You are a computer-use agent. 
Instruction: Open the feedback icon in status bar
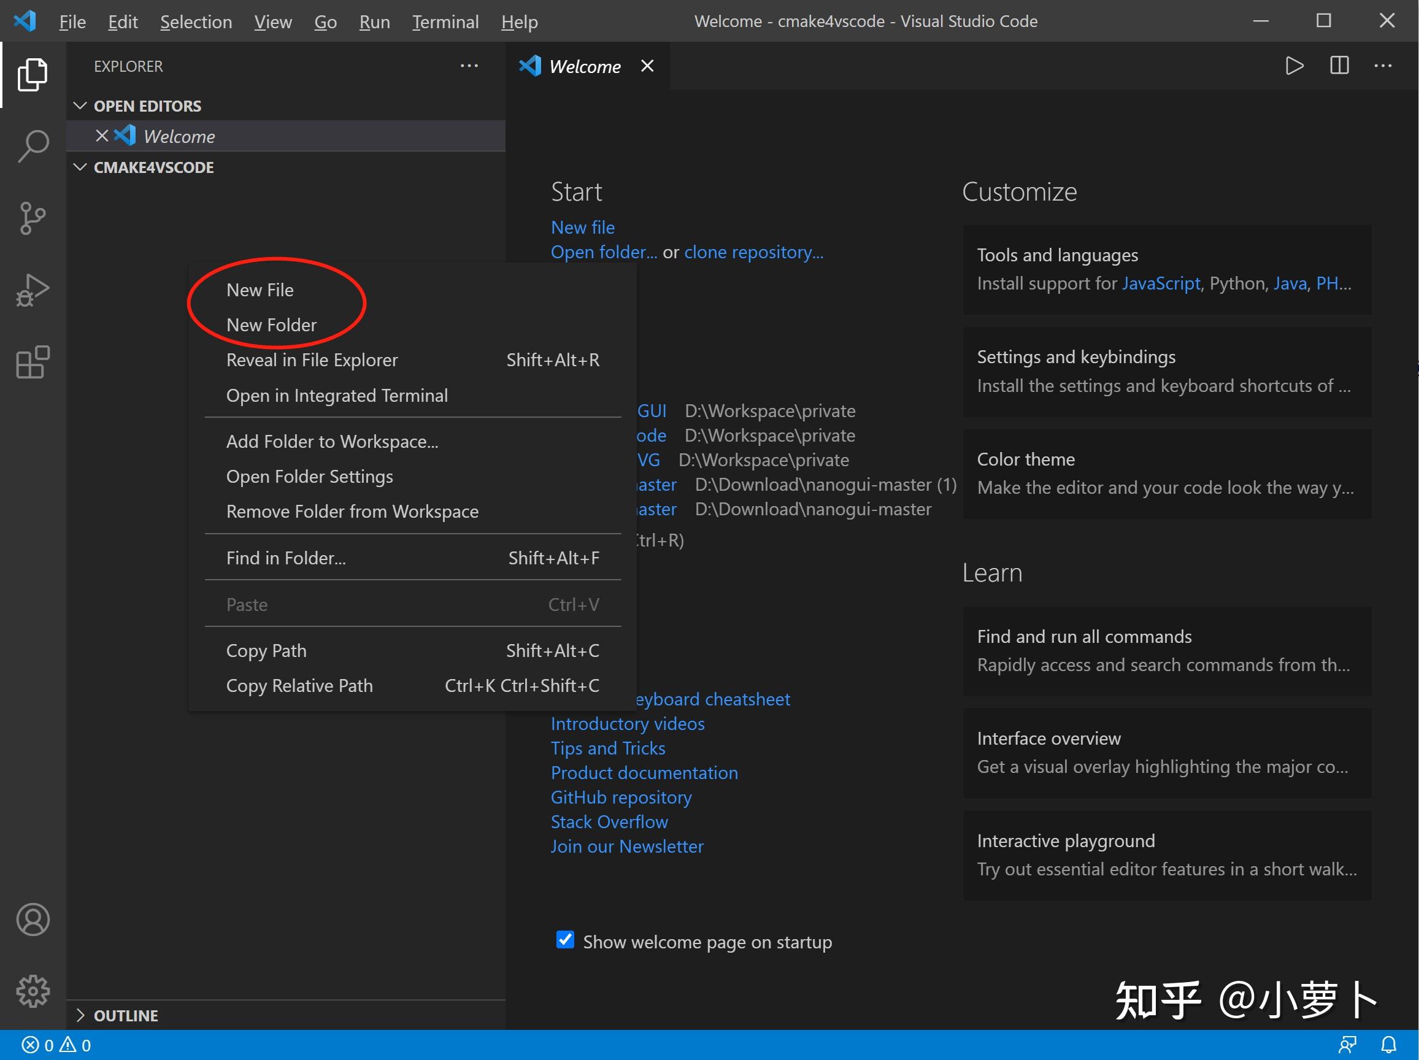pos(1347,1045)
